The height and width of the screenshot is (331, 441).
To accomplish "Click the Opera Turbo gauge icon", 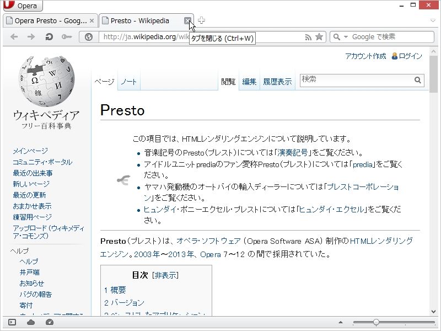I will point(49,322).
